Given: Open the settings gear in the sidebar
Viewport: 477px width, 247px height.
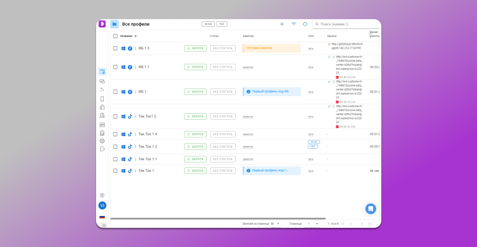Looking at the screenshot, I should pos(102,141).
